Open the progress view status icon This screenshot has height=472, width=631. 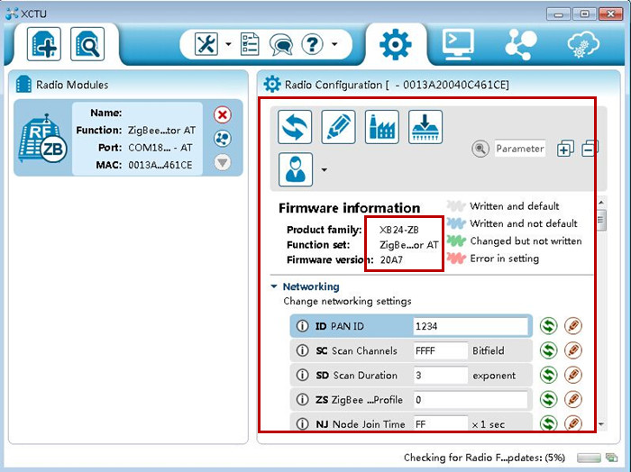(612, 458)
